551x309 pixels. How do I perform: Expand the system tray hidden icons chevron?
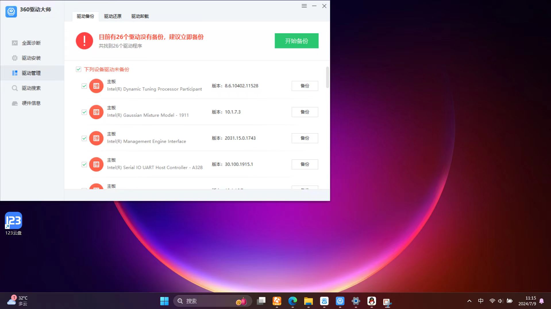click(x=469, y=301)
